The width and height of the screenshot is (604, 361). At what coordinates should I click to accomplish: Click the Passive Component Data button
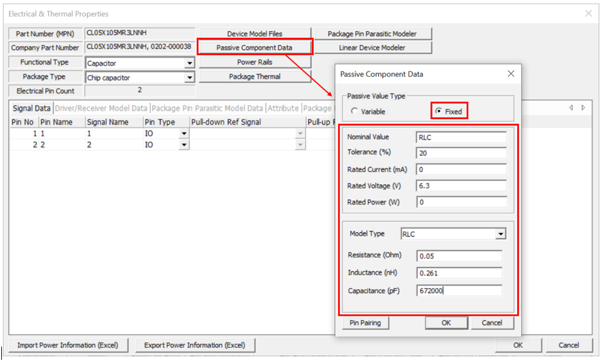tap(255, 48)
